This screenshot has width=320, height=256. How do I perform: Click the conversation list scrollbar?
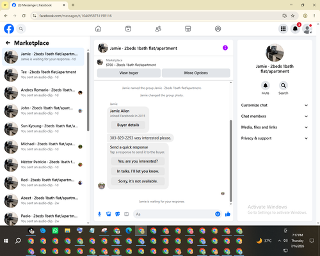tap(88, 92)
